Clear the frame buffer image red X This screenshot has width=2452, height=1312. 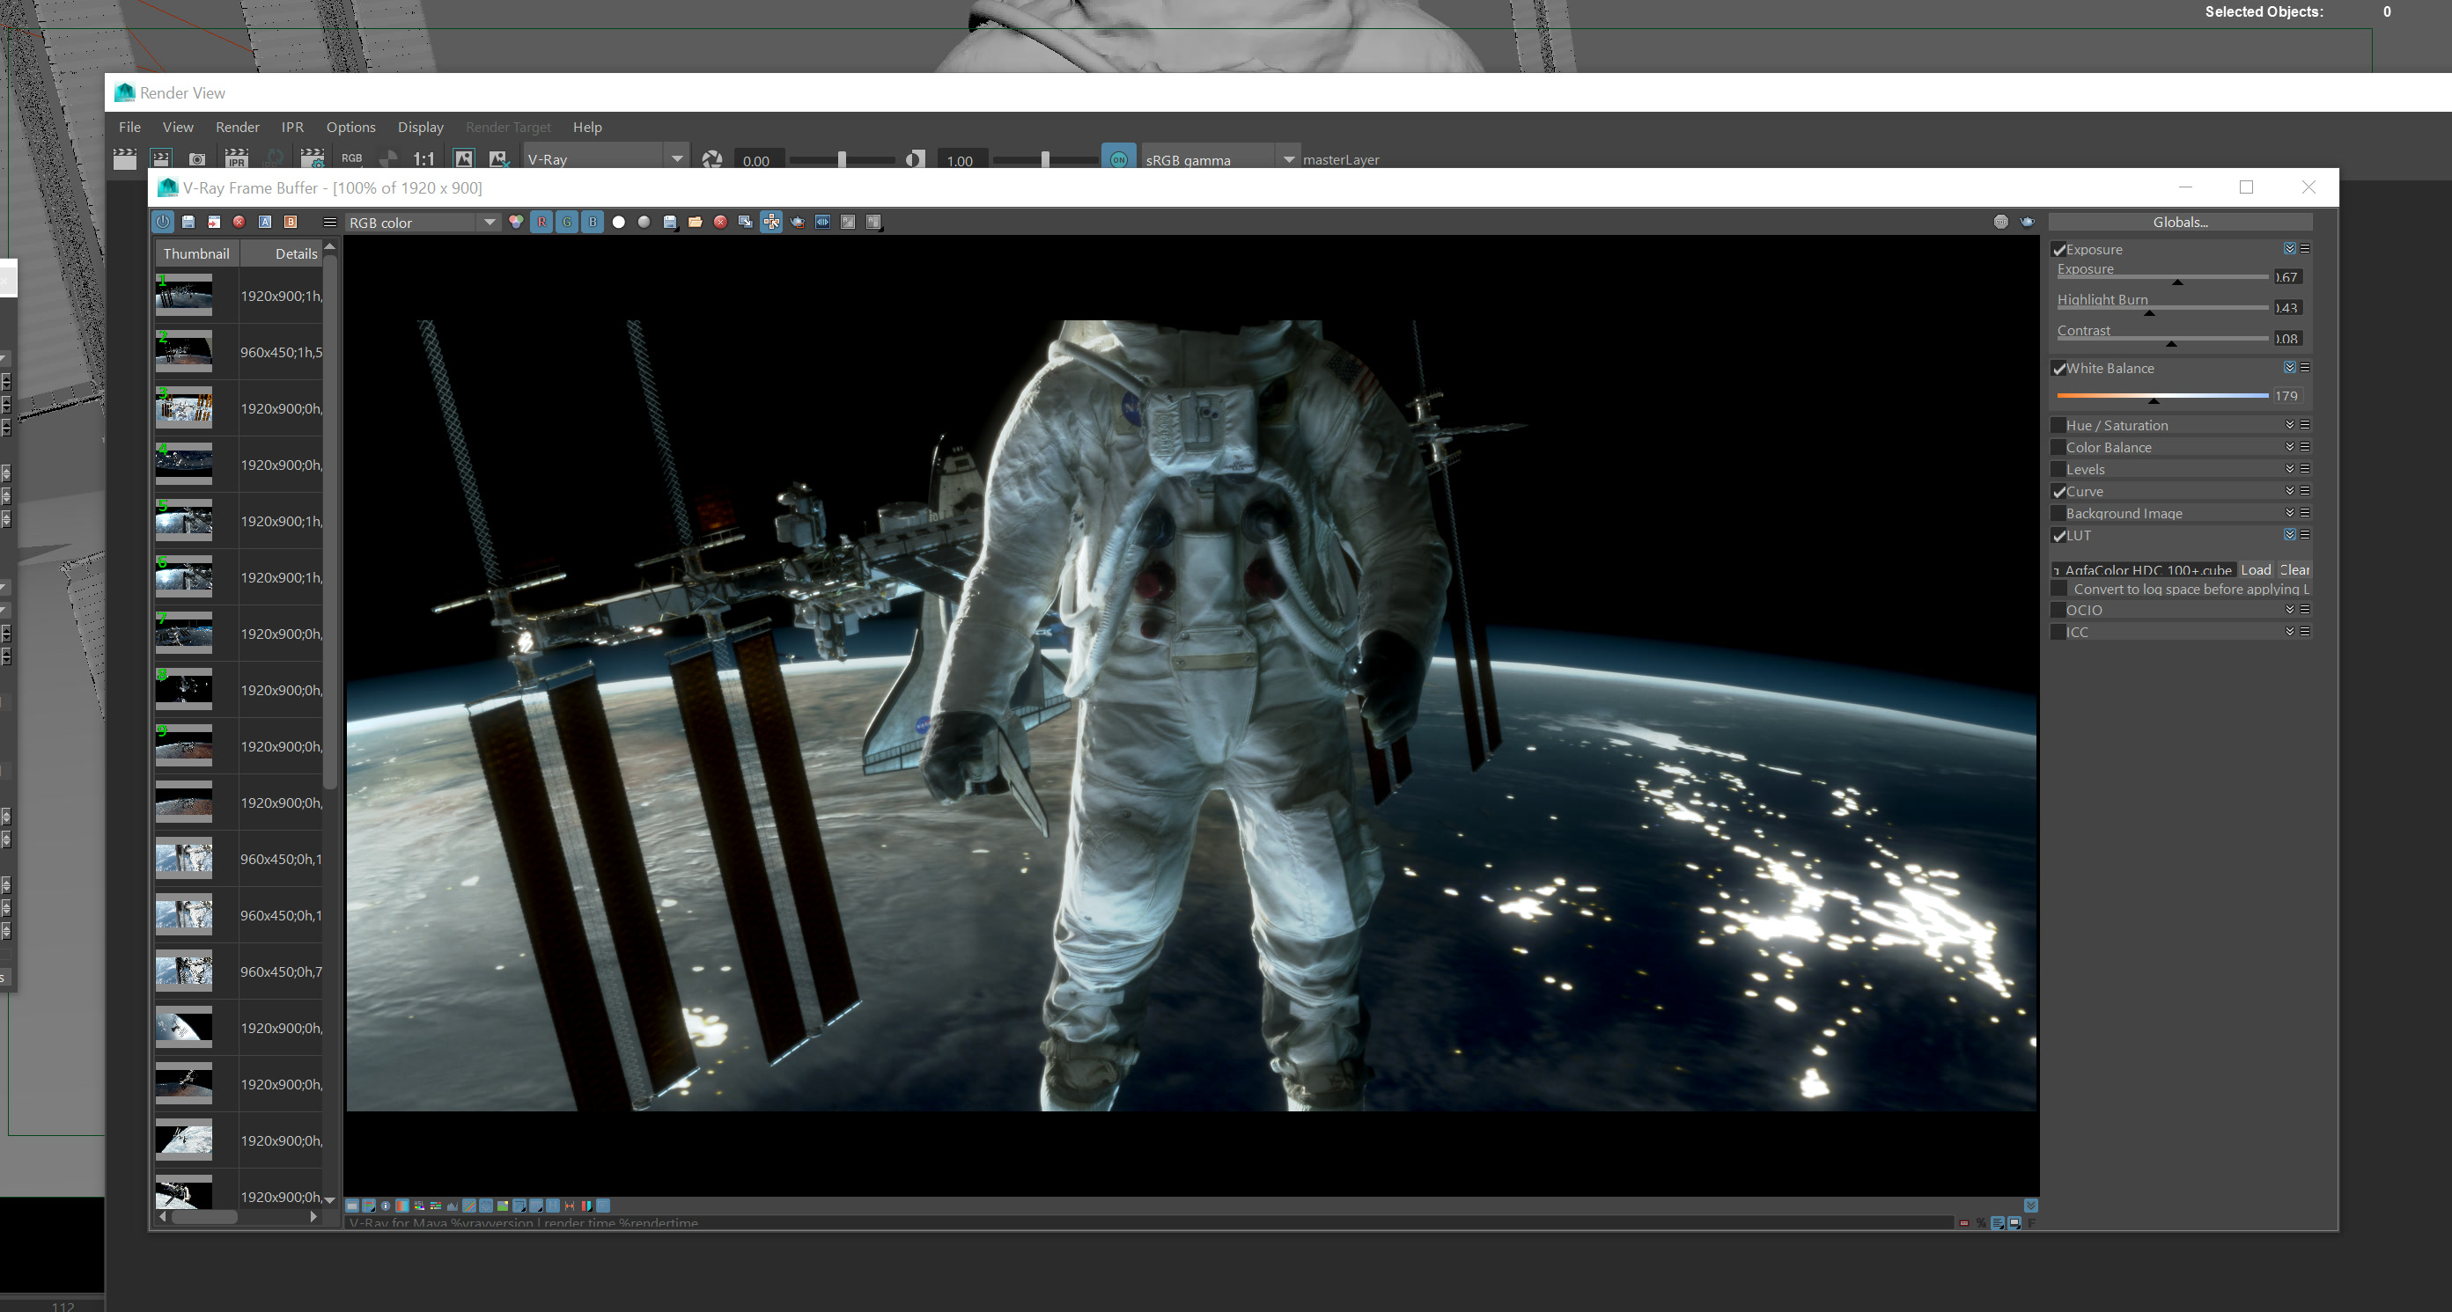(720, 222)
